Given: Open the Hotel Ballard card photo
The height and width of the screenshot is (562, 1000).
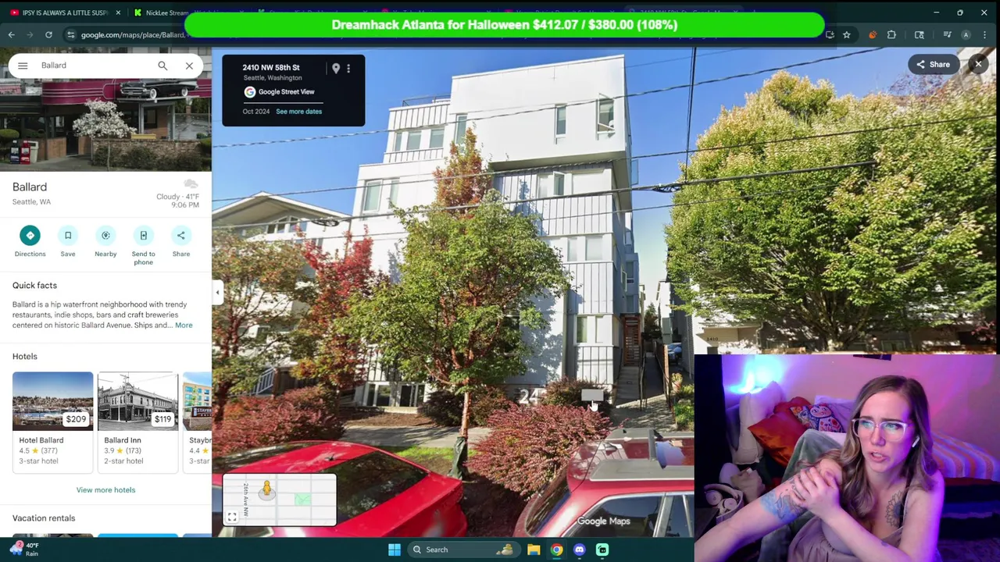Looking at the screenshot, I should click(52, 401).
